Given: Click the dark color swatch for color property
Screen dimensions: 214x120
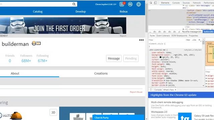Looking at the screenshot, I should pos(160,57).
